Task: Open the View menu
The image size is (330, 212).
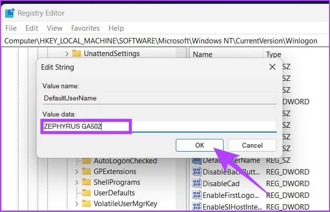Action: 55,28
